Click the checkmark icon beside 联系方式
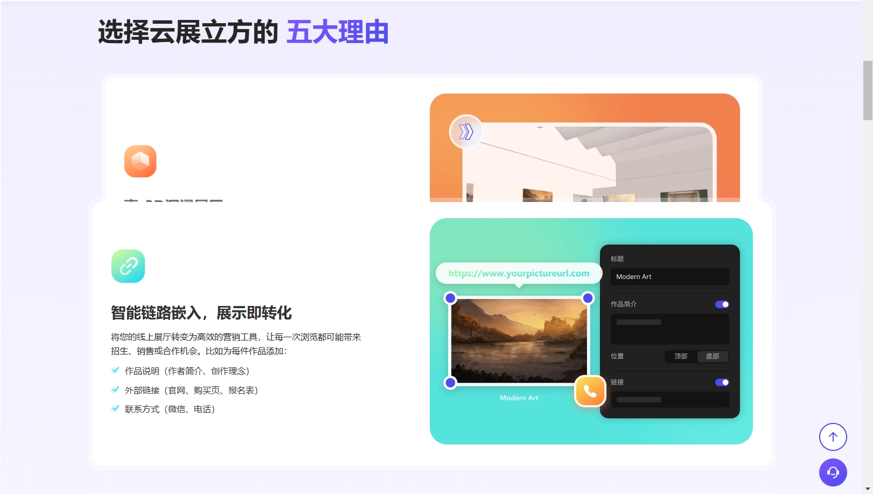This screenshot has height=494, width=873. [115, 408]
